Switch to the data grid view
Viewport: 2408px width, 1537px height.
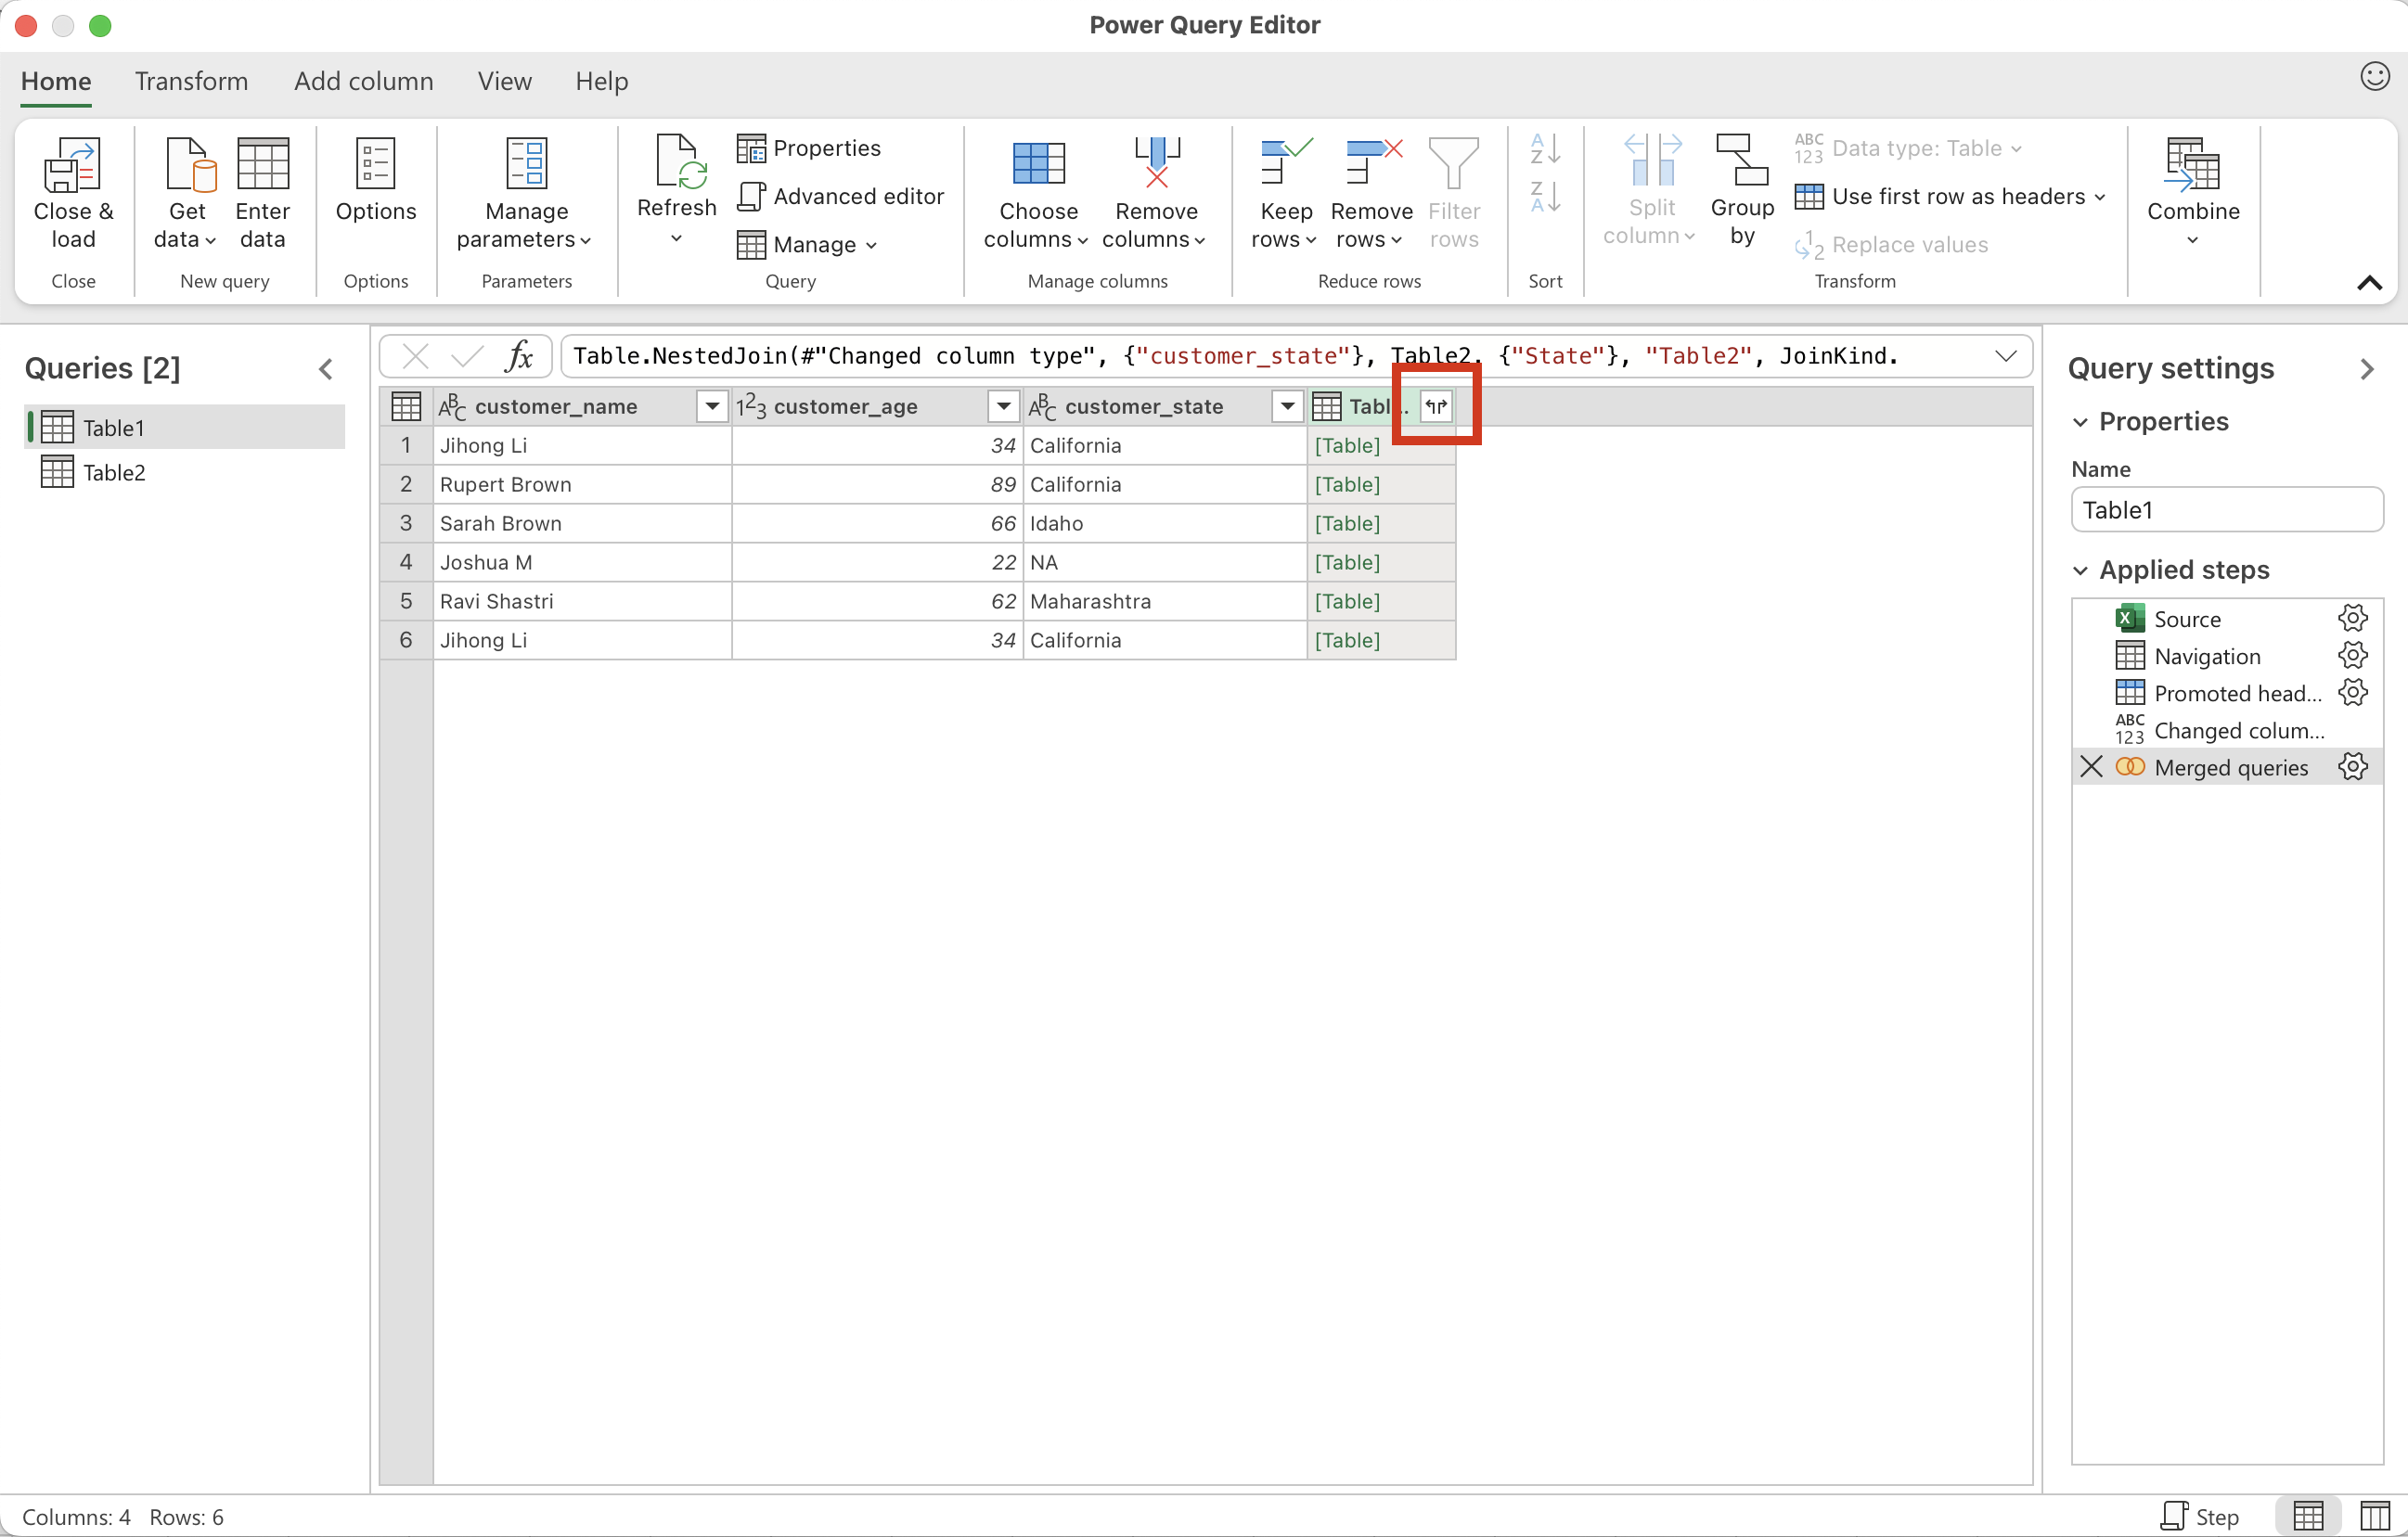tap(2307, 1515)
